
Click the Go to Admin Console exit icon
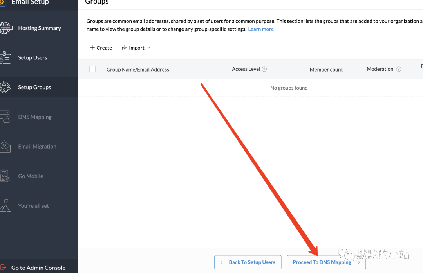coord(3,268)
